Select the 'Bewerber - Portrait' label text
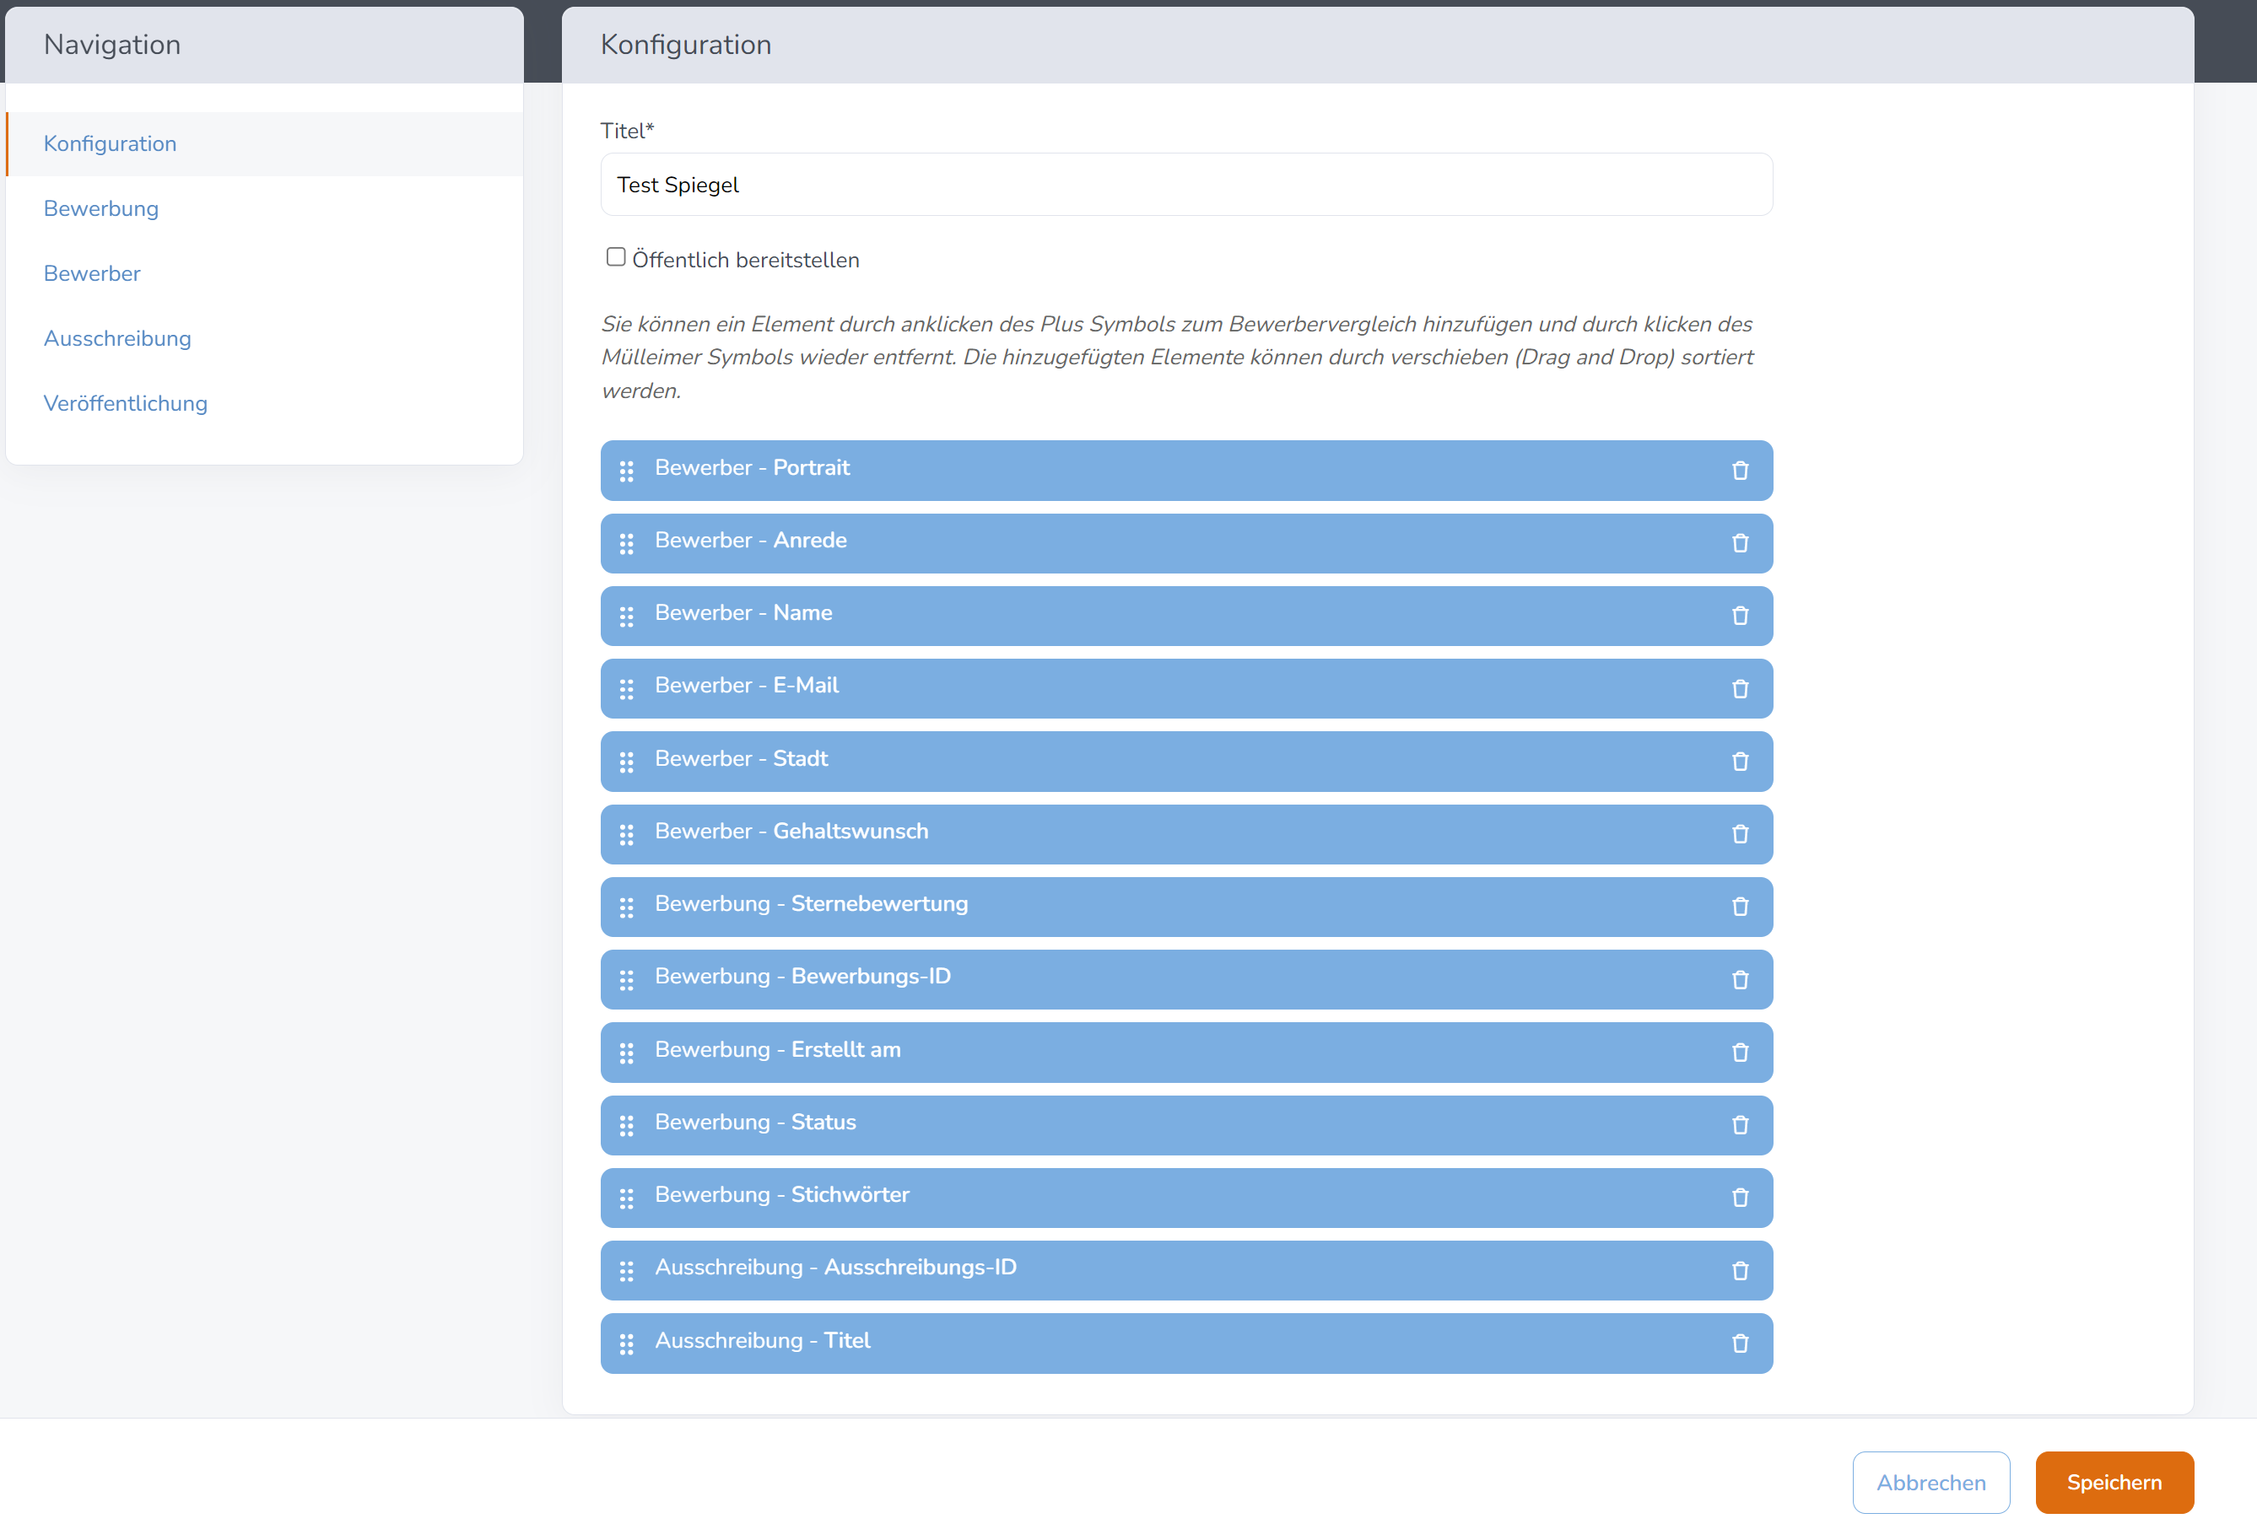Viewport: 2257px width, 1524px height. point(752,468)
